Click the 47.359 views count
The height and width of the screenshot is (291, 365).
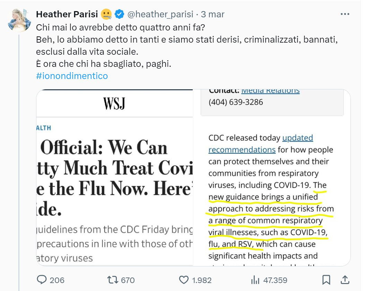pos(275,280)
